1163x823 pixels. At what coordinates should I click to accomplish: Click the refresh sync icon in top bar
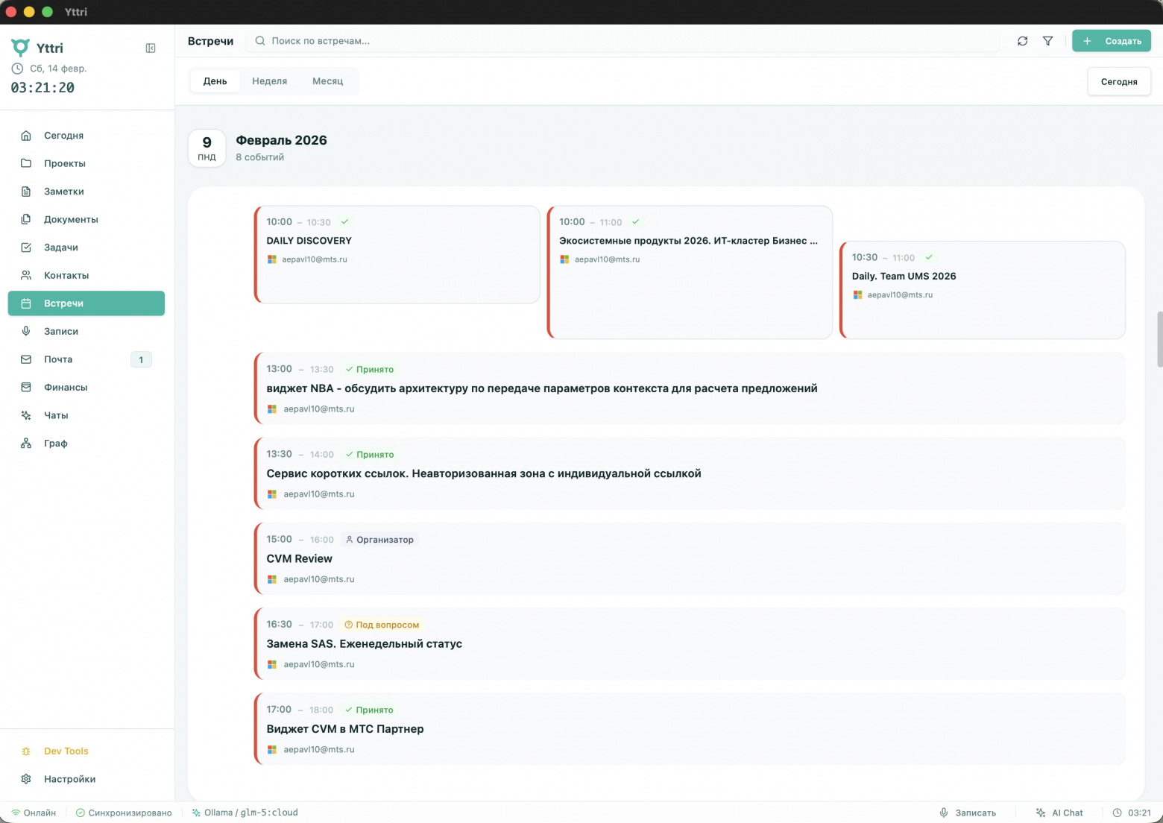(1022, 41)
